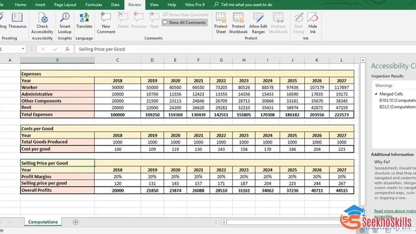The height and width of the screenshot is (234, 416).
Task: Select the Worker row label cell
Action: [57, 87]
